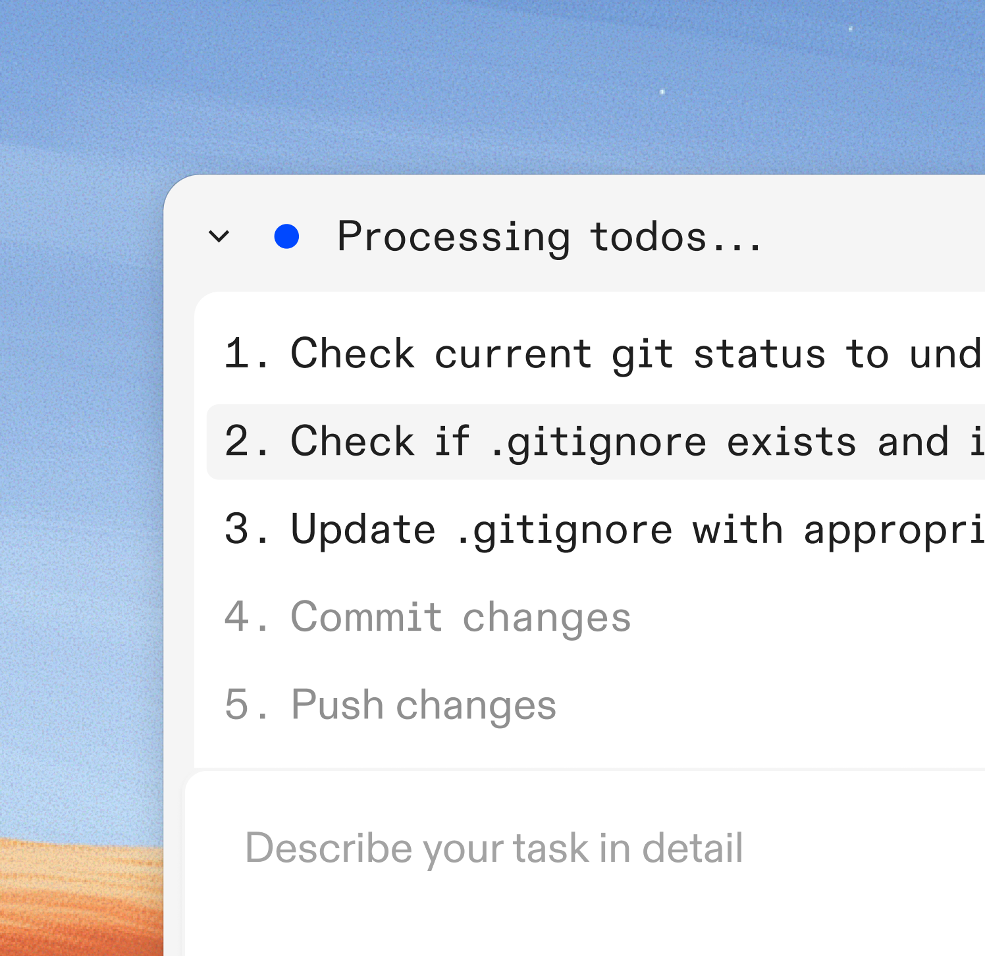This screenshot has height=956, width=985.
Task: Click the number "3." list marker
Action: pos(246,529)
